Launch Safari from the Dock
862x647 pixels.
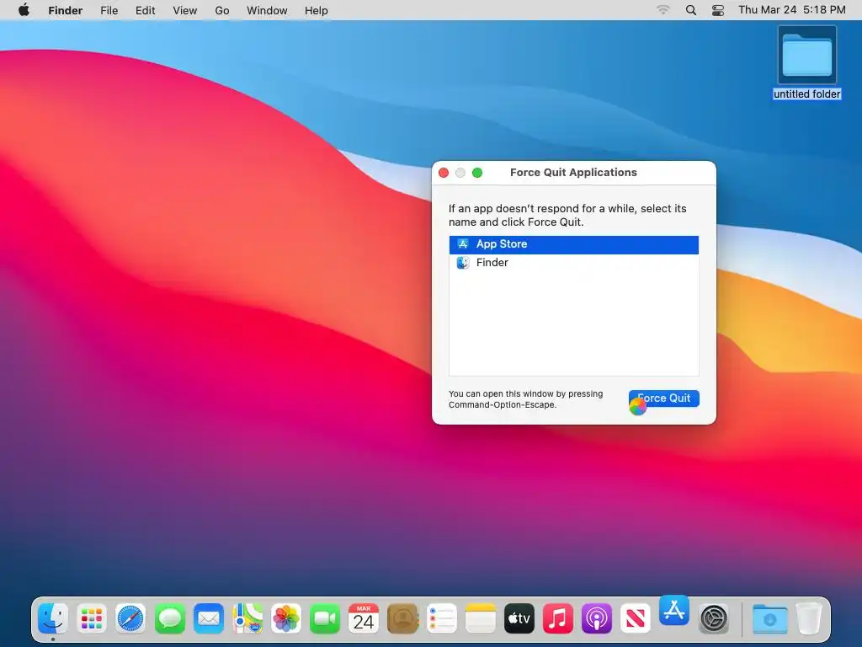coord(130,618)
